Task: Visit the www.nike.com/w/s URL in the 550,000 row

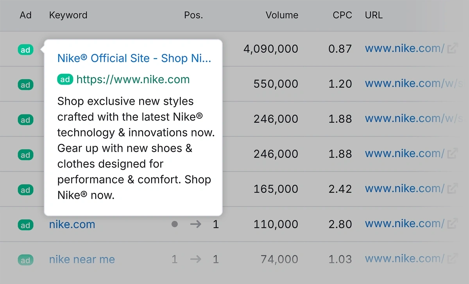Action: pos(414,84)
